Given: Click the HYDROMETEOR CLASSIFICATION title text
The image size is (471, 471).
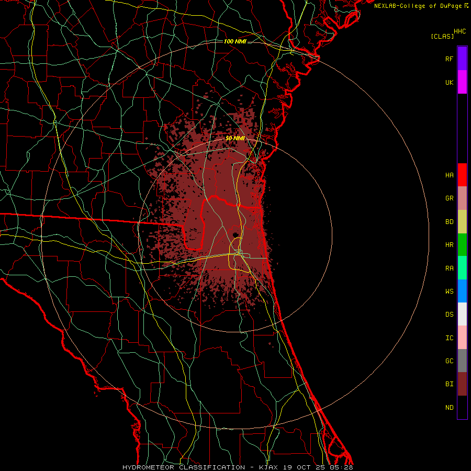Looking at the screenshot, I should [x=184, y=467].
